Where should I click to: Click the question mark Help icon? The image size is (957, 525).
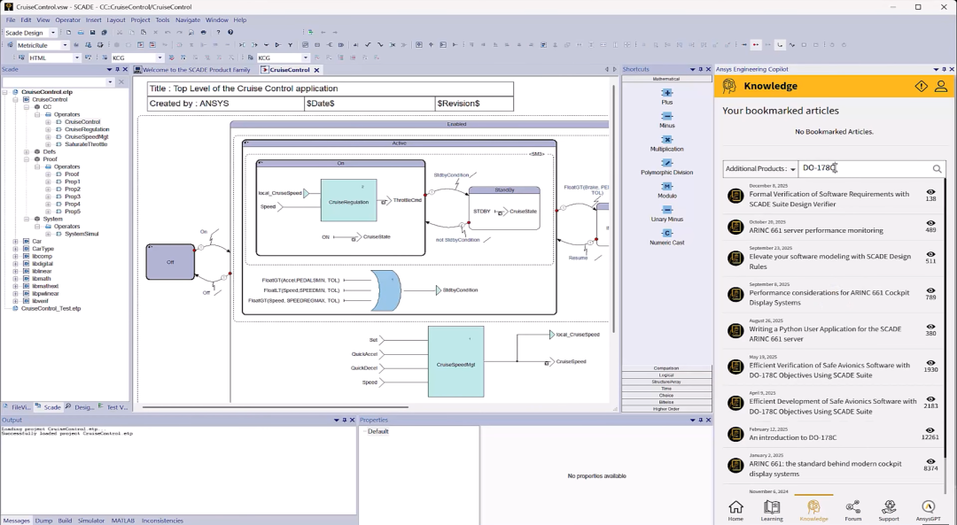pos(218,33)
